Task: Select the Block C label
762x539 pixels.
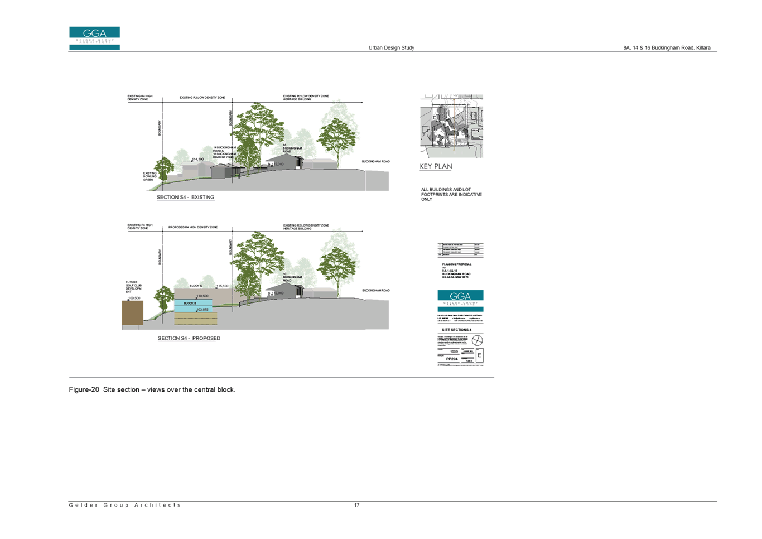Action: [x=196, y=286]
